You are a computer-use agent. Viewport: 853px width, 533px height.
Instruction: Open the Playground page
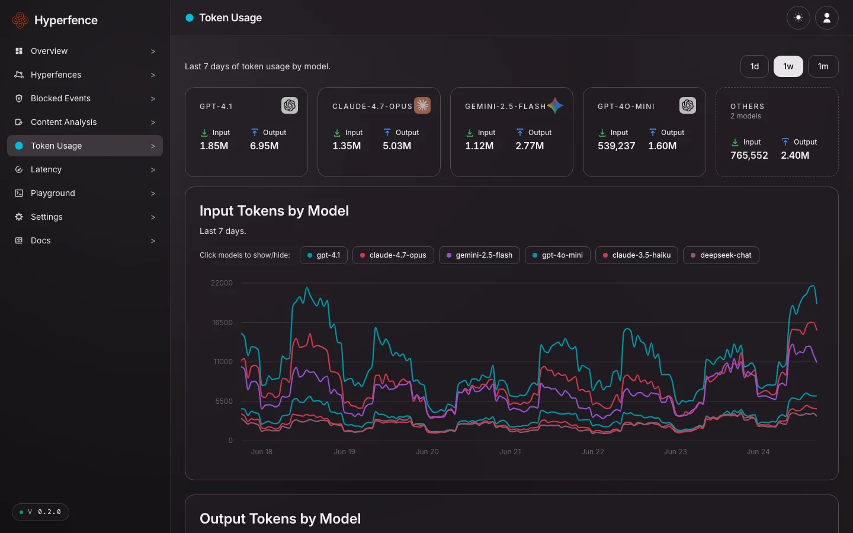click(x=85, y=193)
